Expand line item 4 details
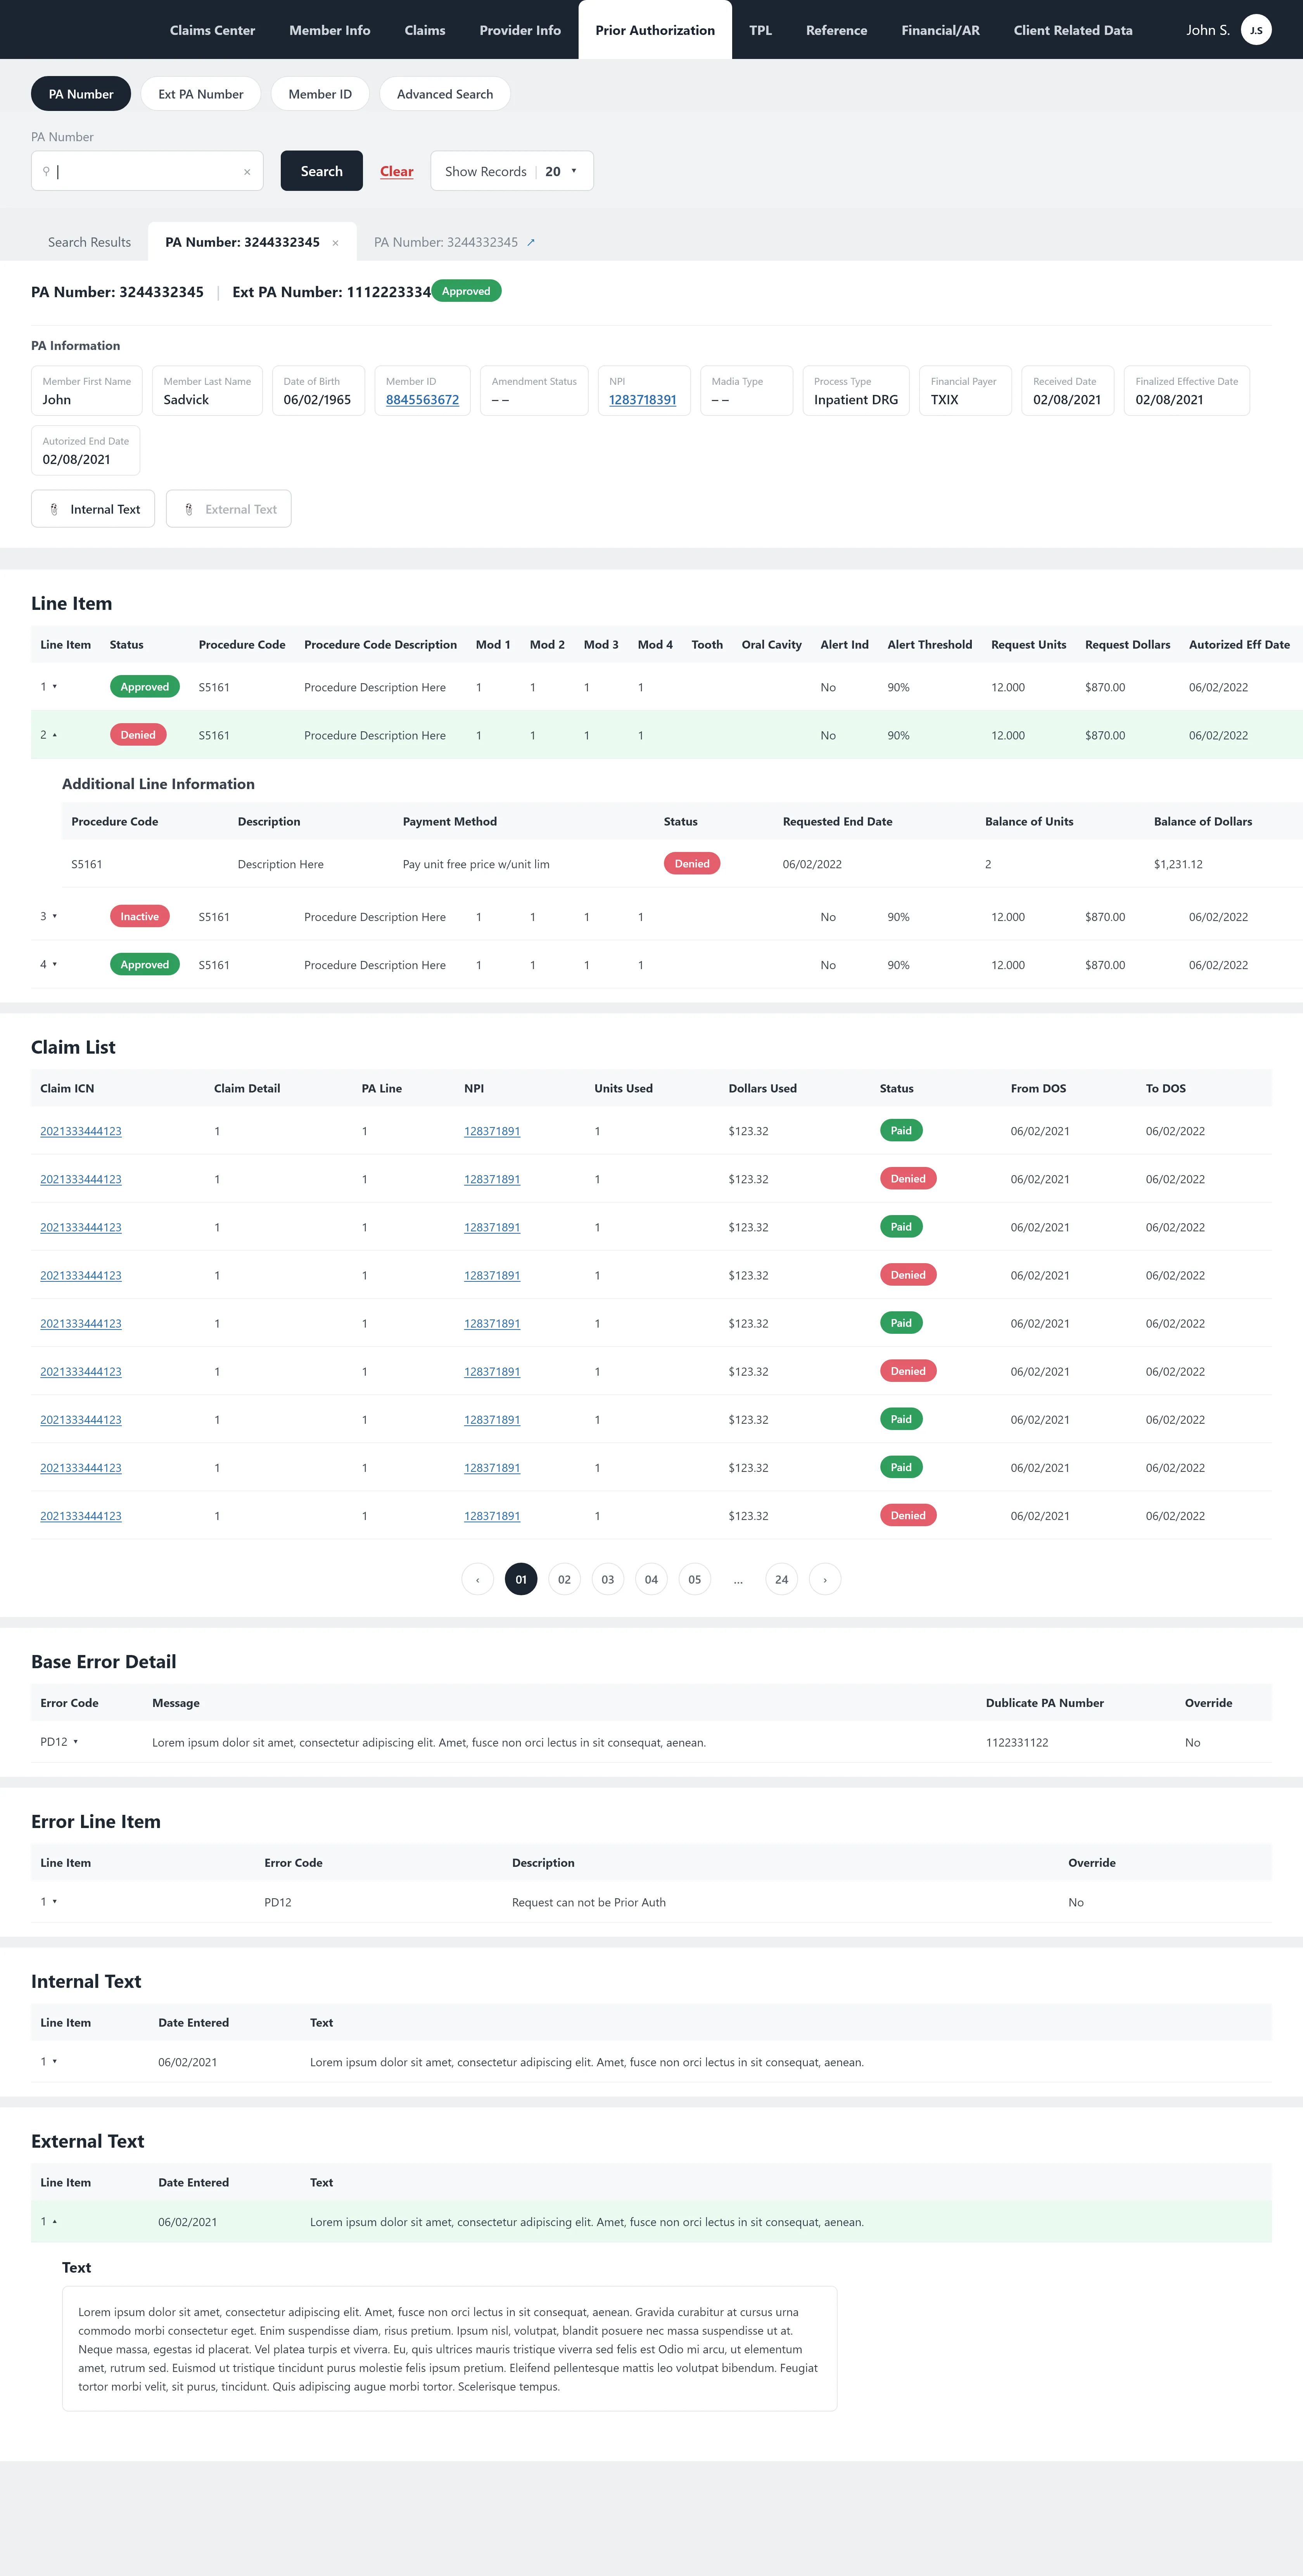 coord(55,964)
